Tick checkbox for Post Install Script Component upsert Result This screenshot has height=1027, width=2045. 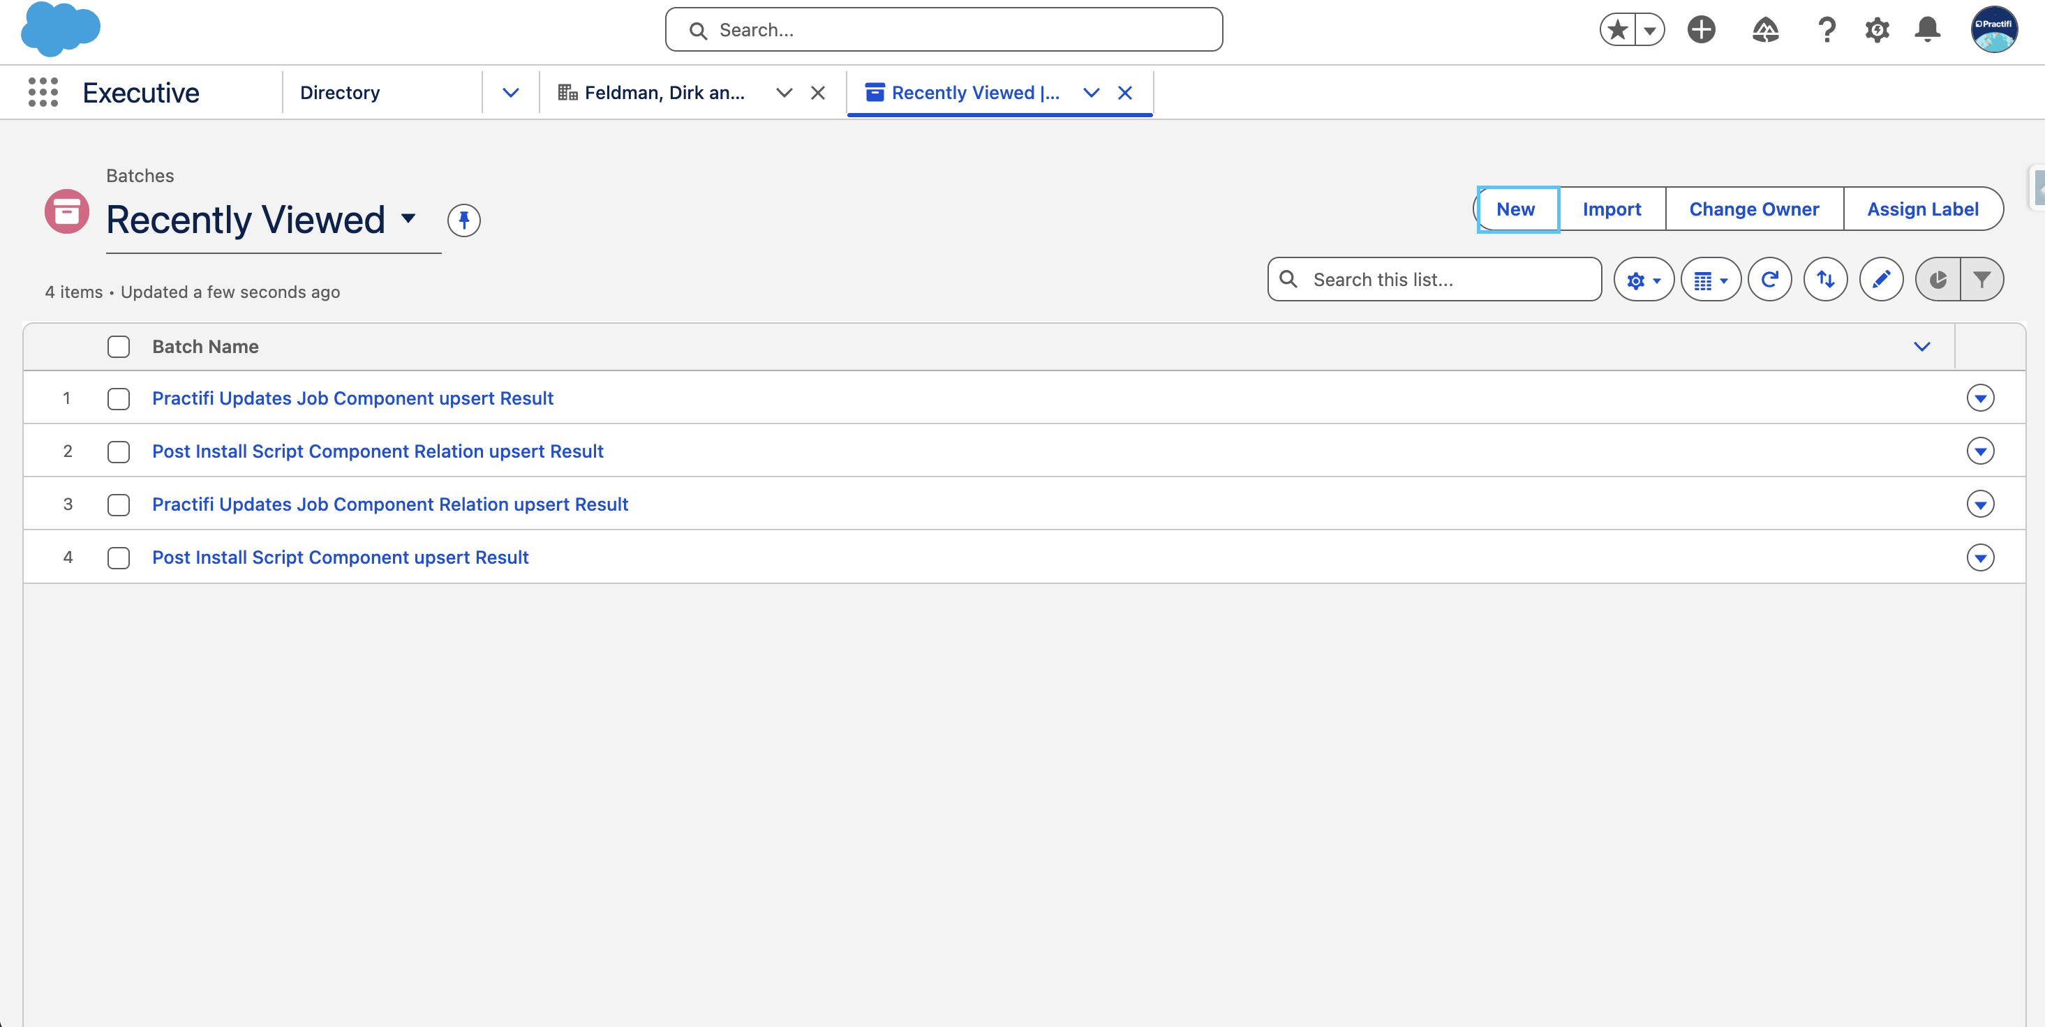(118, 558)
